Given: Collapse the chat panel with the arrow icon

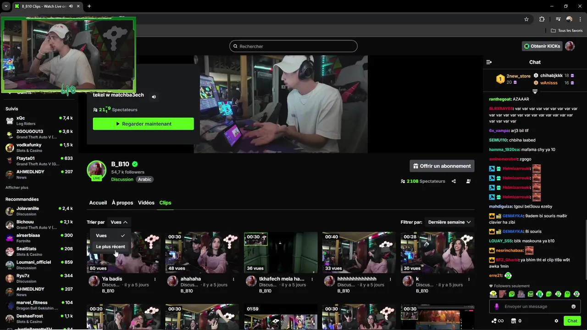Looking at the screenshot, I should 489,62.
